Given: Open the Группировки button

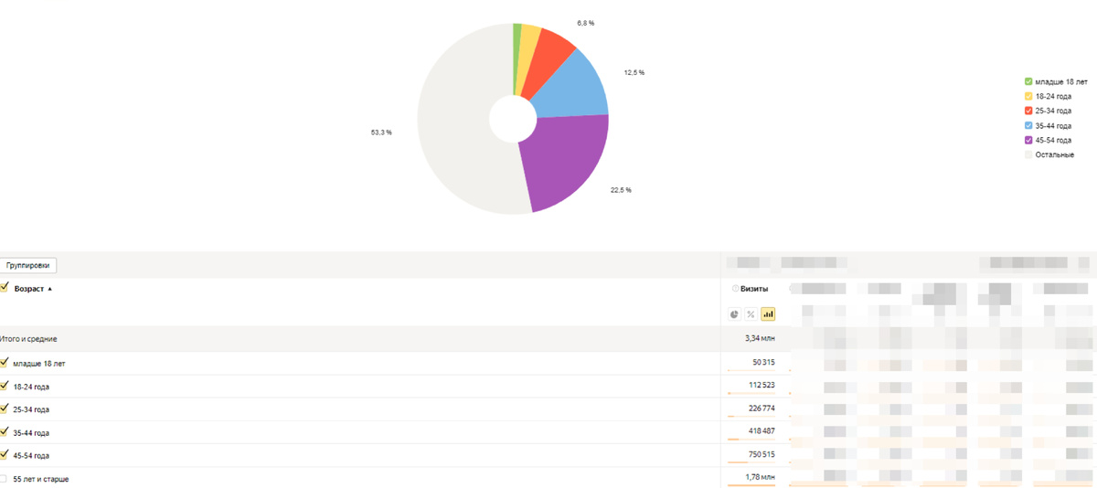Looking at the screenshot, I should [x=29, y=266].
